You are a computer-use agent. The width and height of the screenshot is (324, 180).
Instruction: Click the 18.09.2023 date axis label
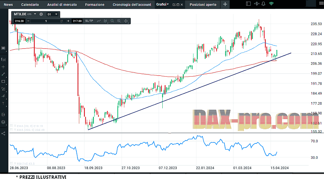coord(93,168)
